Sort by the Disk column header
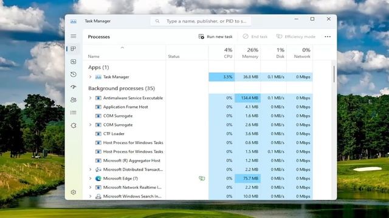 tap(274, 53)
